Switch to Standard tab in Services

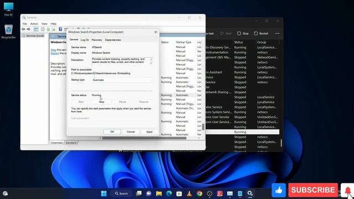coord(71,143)
